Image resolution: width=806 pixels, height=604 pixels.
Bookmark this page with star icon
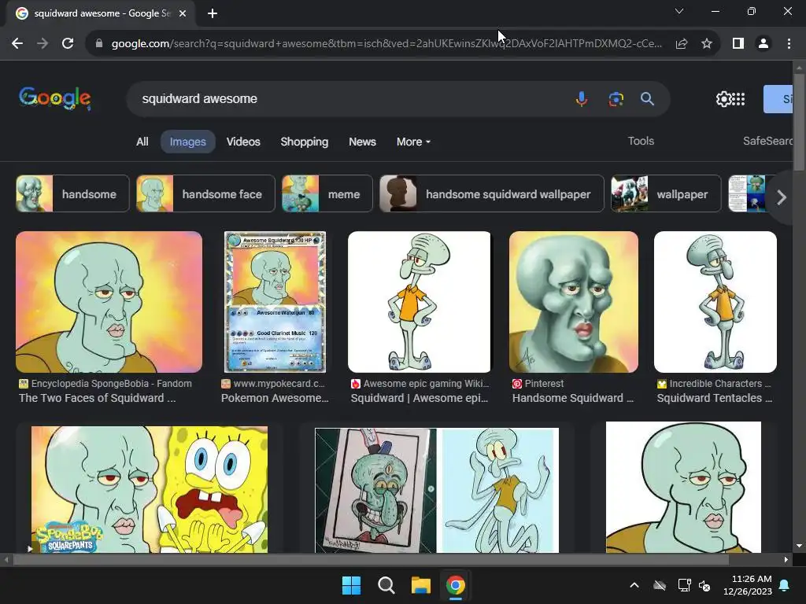point(707,44)
